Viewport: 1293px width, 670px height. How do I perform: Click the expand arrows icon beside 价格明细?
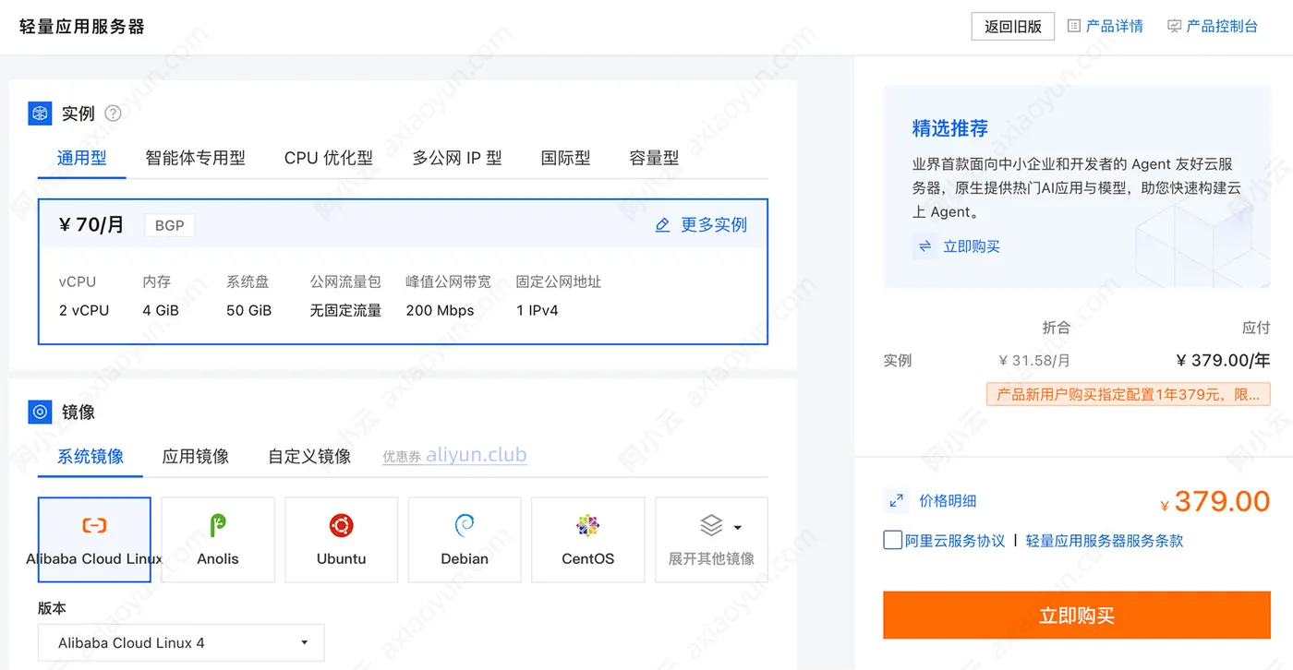(896, 501)
